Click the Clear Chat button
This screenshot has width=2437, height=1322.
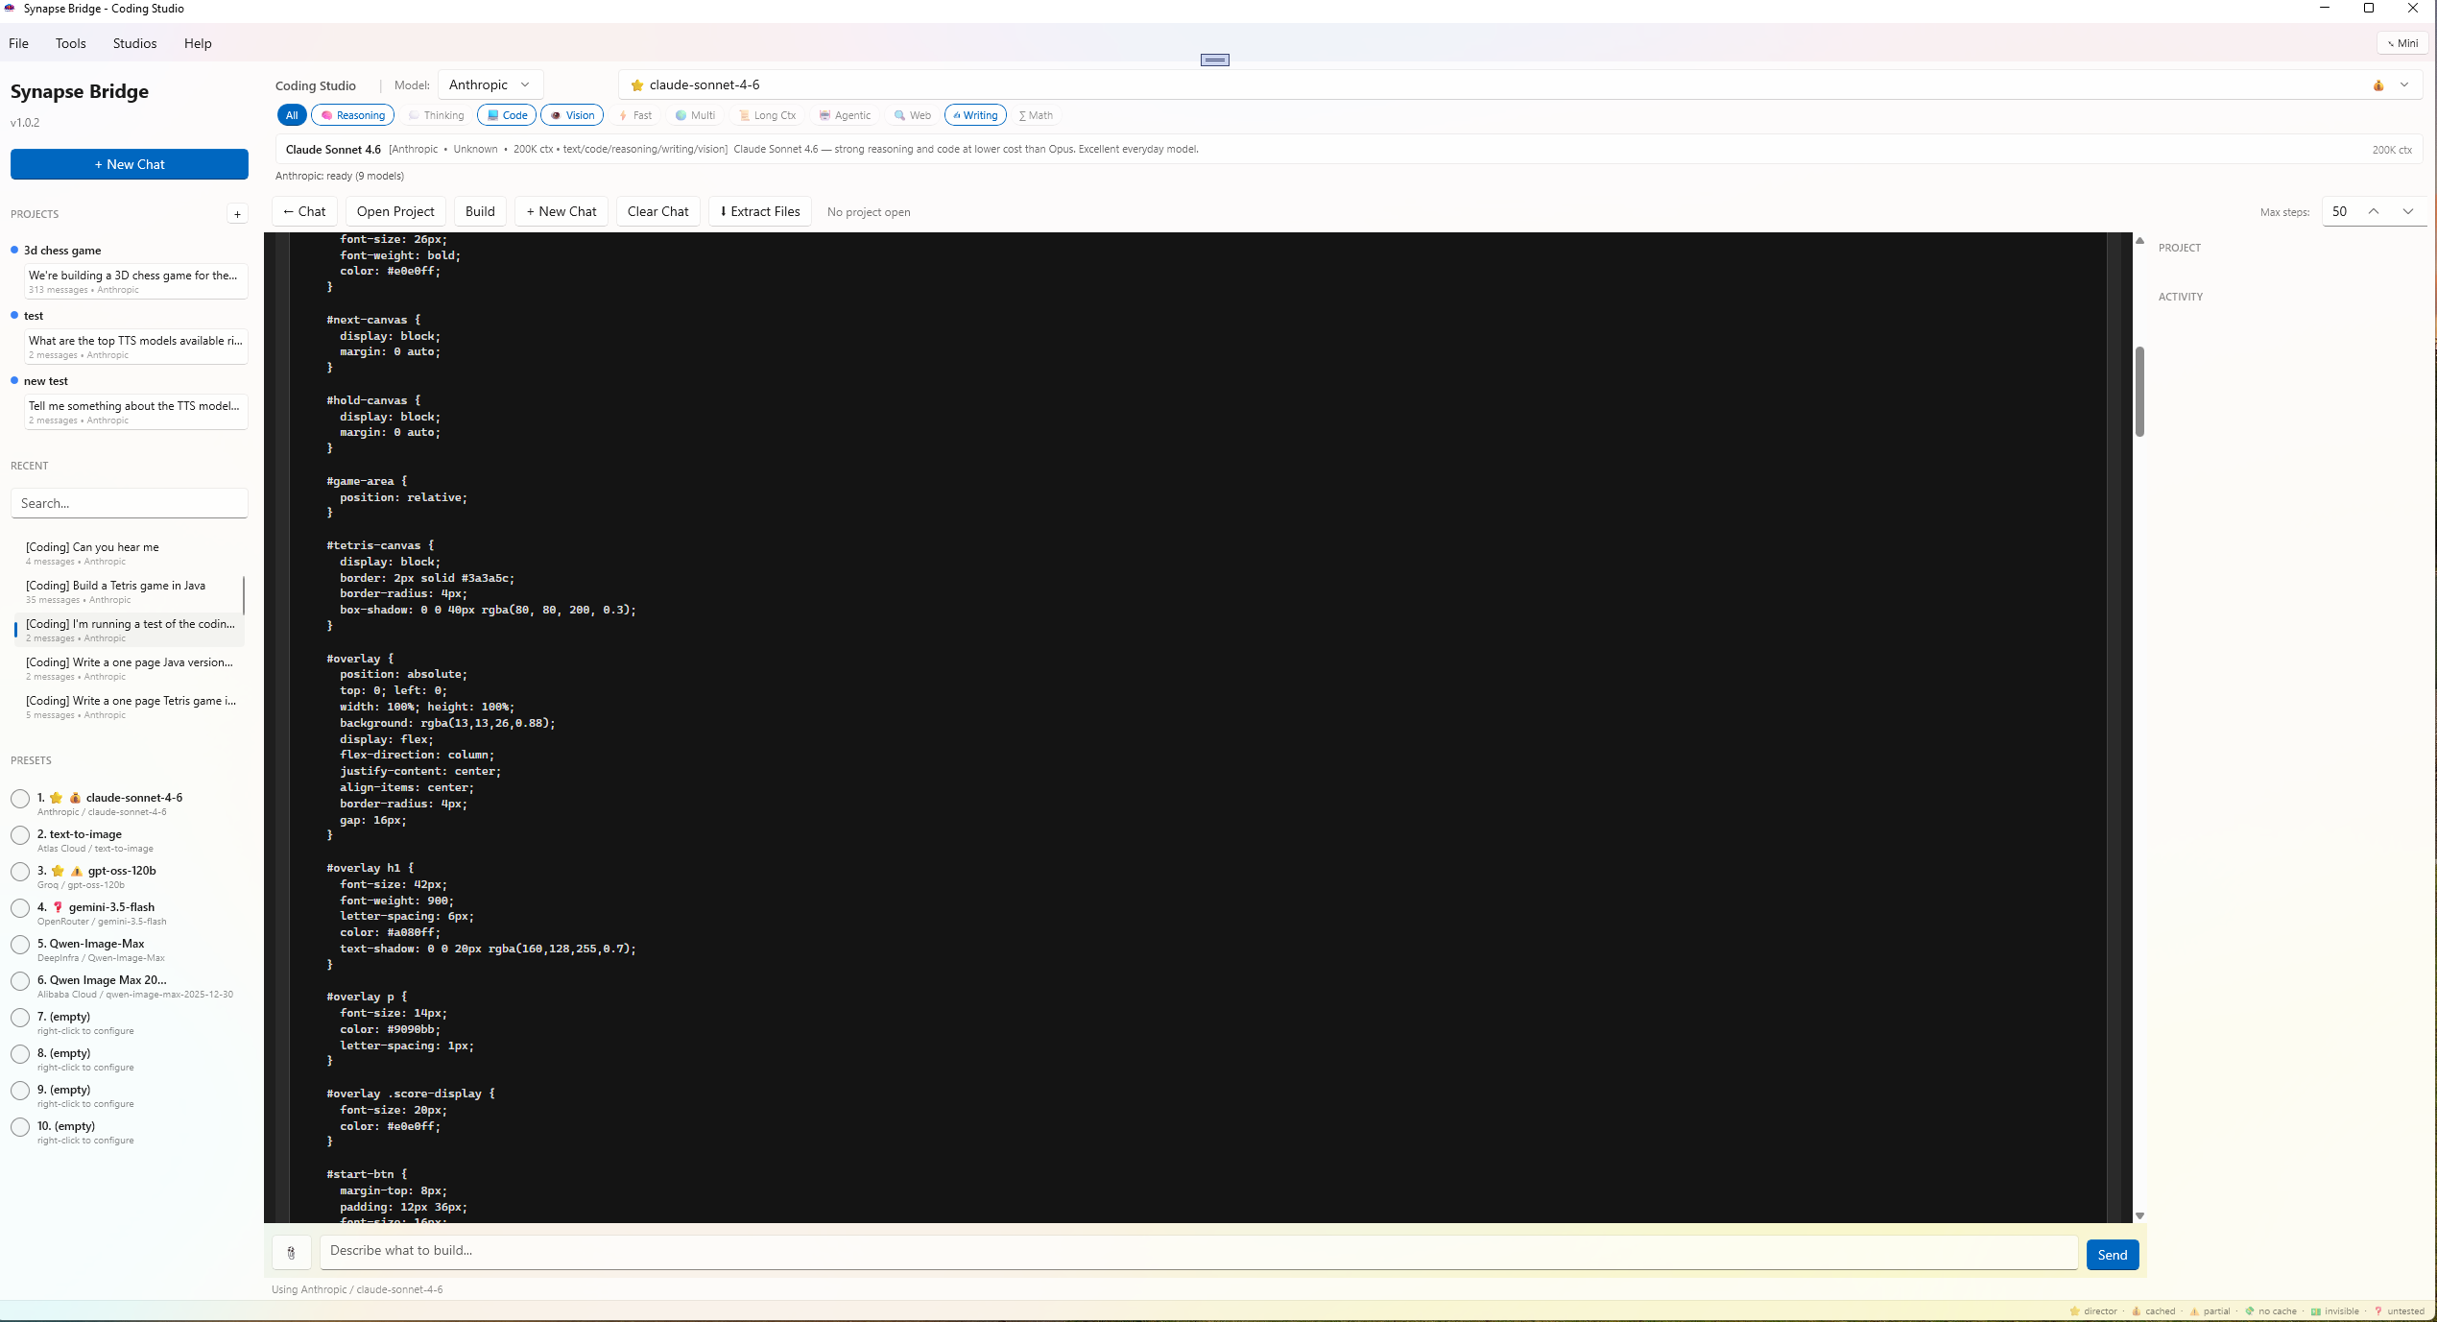pyautogui.click(x=658, y=212)
